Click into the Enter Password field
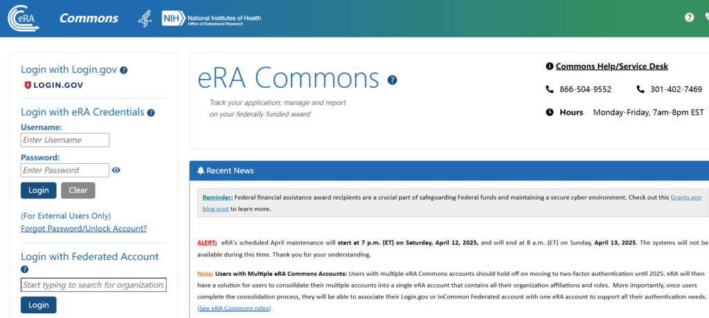The height and width of the screenshot is (318, 709). (x=65, y=170)
